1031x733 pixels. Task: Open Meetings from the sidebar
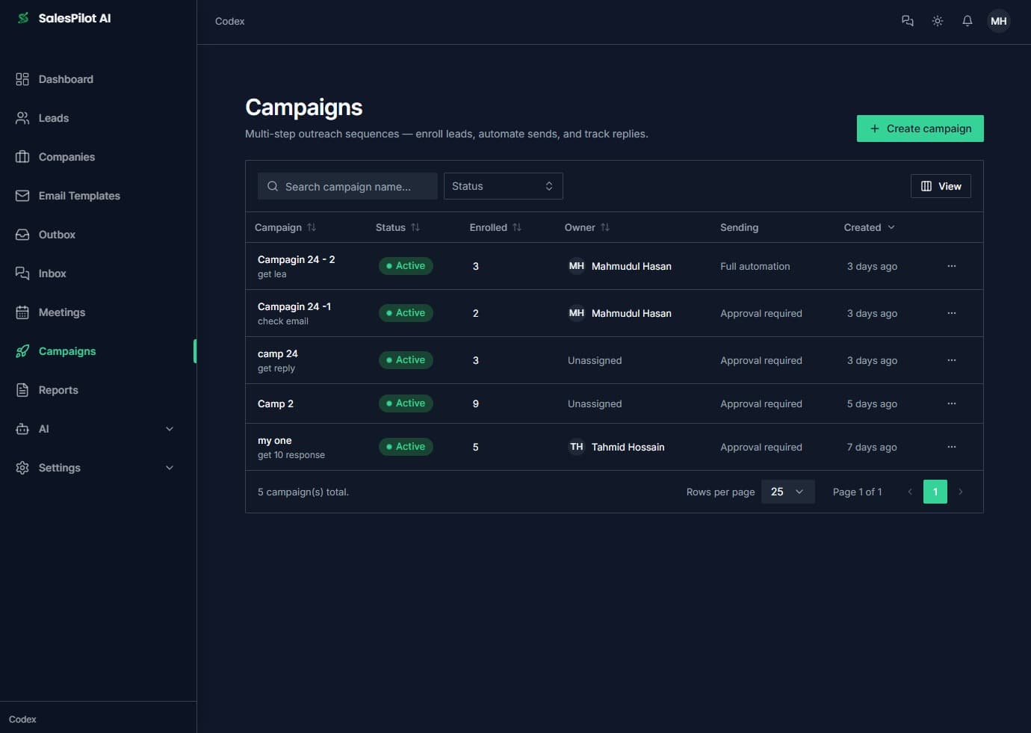[x=62, y=312]
